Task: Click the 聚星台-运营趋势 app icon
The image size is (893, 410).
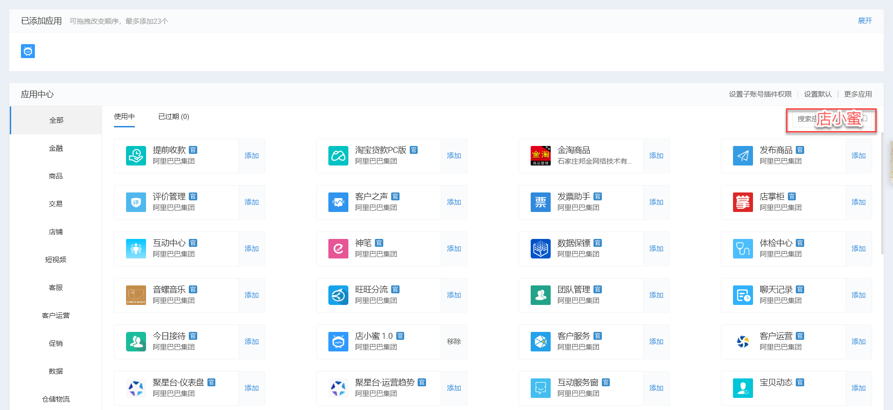Action: (338, 388)
